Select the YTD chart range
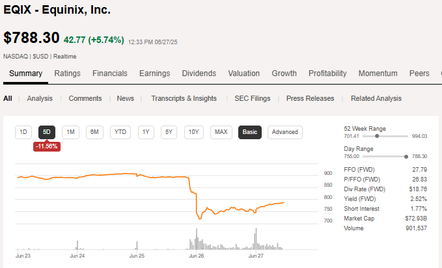 coord(120,132)
